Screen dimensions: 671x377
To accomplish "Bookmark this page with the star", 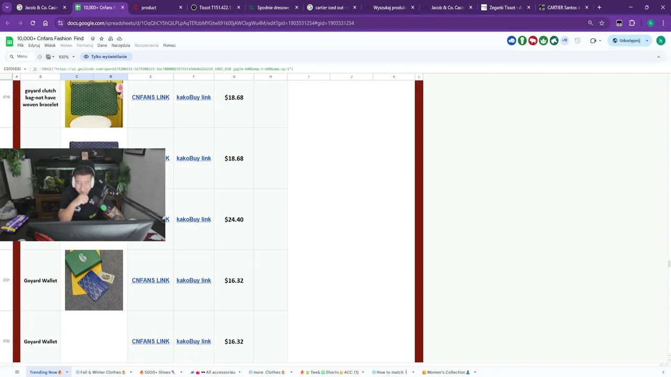I will 602,23.
